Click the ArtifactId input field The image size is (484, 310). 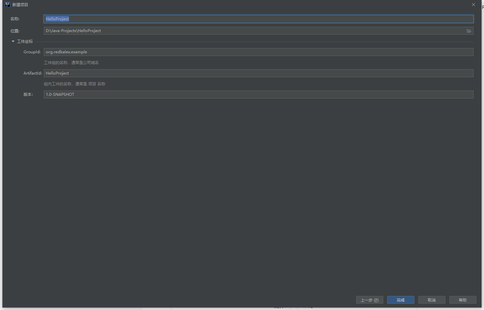258,73
